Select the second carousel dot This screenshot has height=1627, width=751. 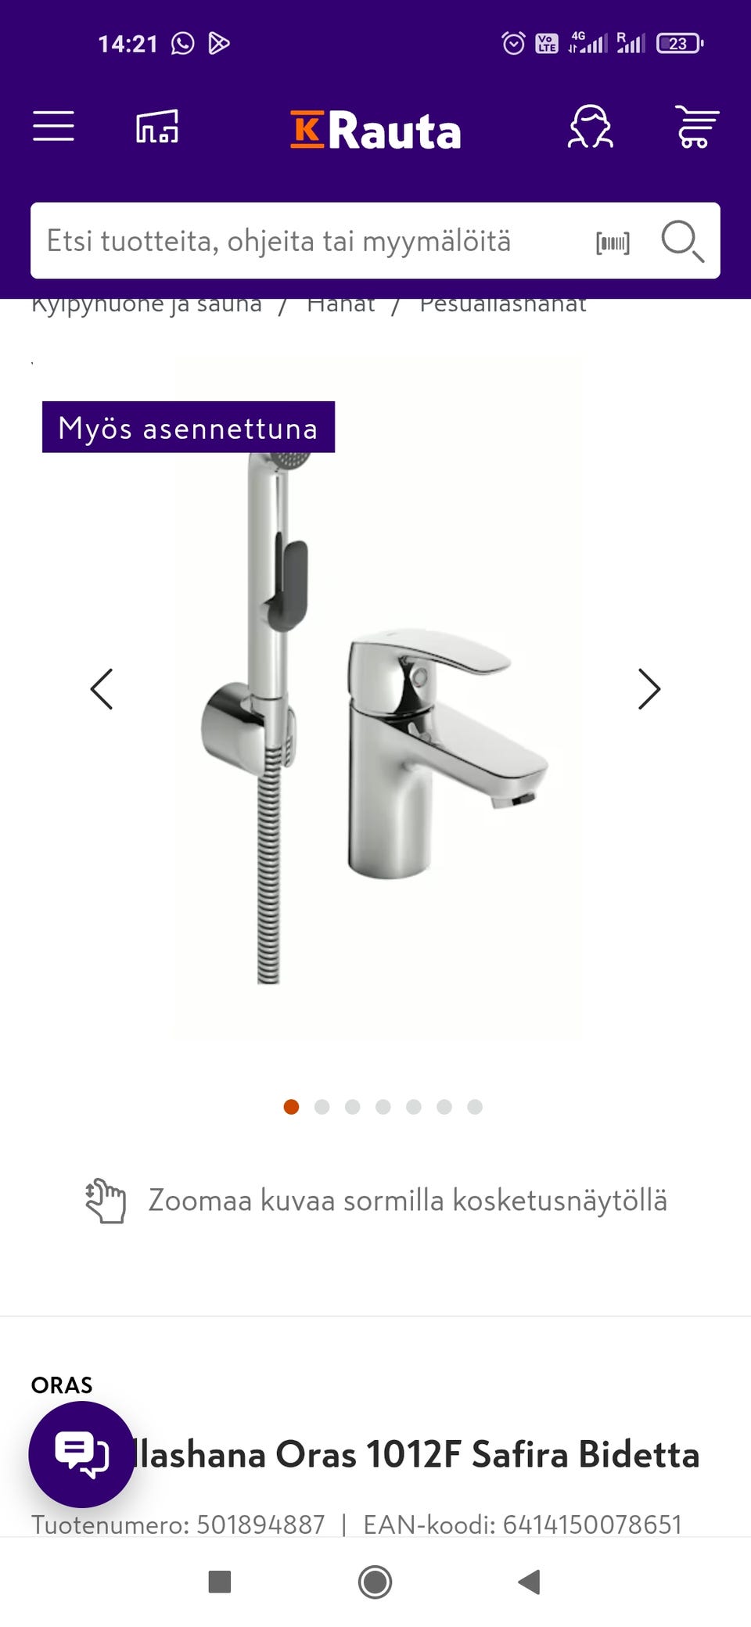pyautogui.click(x=322, y=1106)
